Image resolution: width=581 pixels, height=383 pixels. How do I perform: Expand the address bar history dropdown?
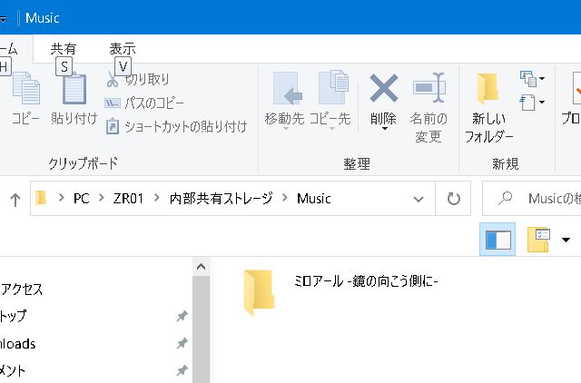[419, 199]
